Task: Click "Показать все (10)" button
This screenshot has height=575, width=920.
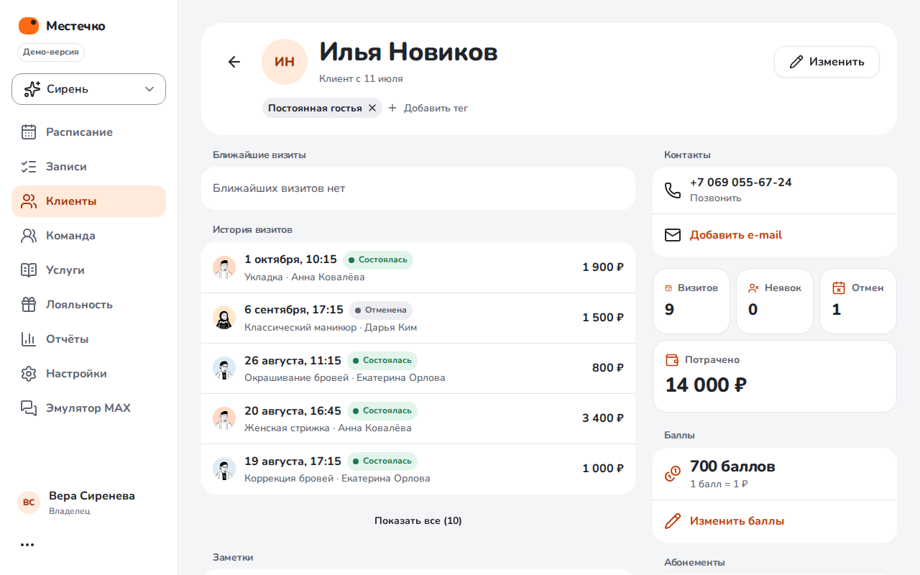Action: click(x=418, y=520)
